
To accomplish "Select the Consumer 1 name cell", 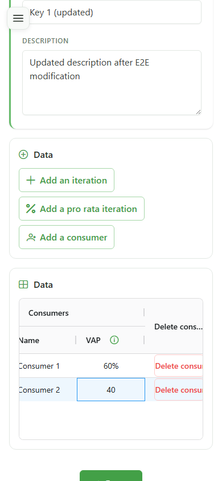I will pyautogui.click(x=48, y=366).
